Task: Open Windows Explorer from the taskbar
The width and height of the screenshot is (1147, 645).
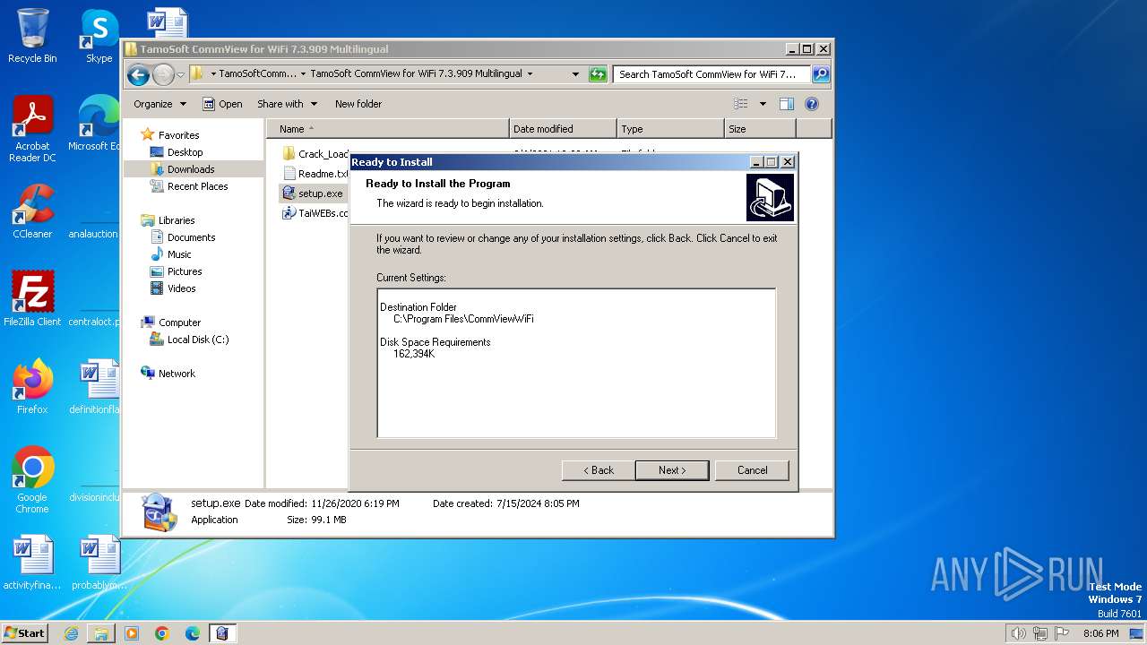Action: (101, 633)
